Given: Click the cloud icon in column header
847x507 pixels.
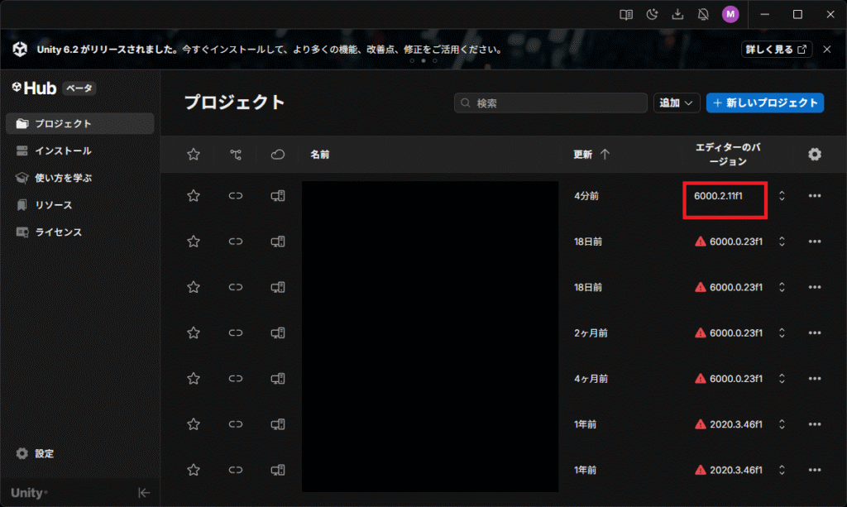Looking at the screenshot, I should tap(278, 155).
